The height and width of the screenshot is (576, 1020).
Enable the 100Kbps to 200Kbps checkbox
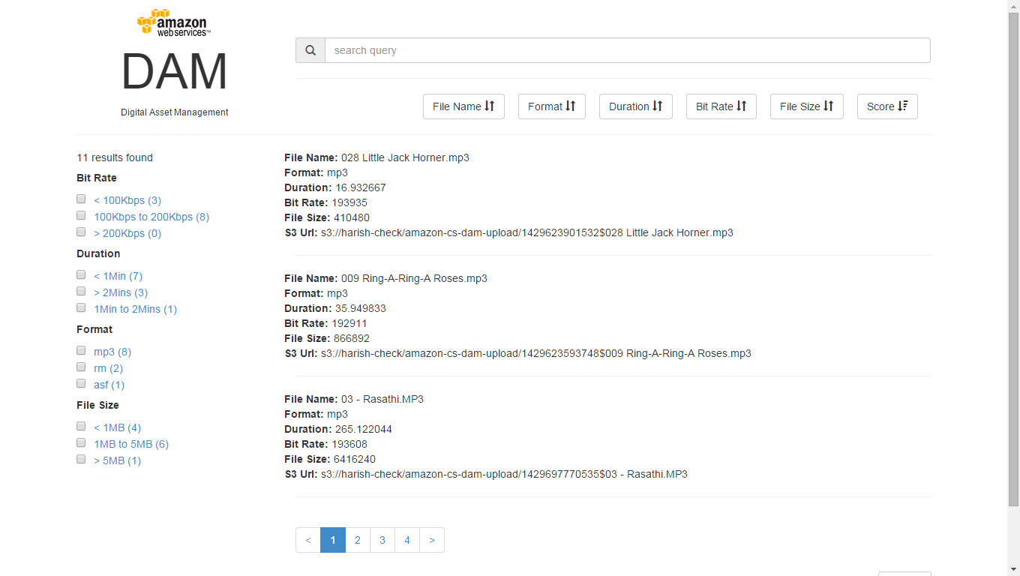tap(81, 215)
